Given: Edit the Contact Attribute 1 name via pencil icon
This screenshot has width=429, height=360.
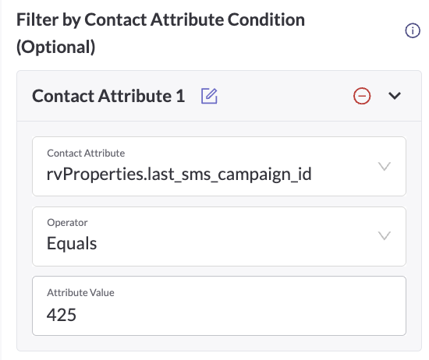Looking at the screenshot, I should point(209,96).
